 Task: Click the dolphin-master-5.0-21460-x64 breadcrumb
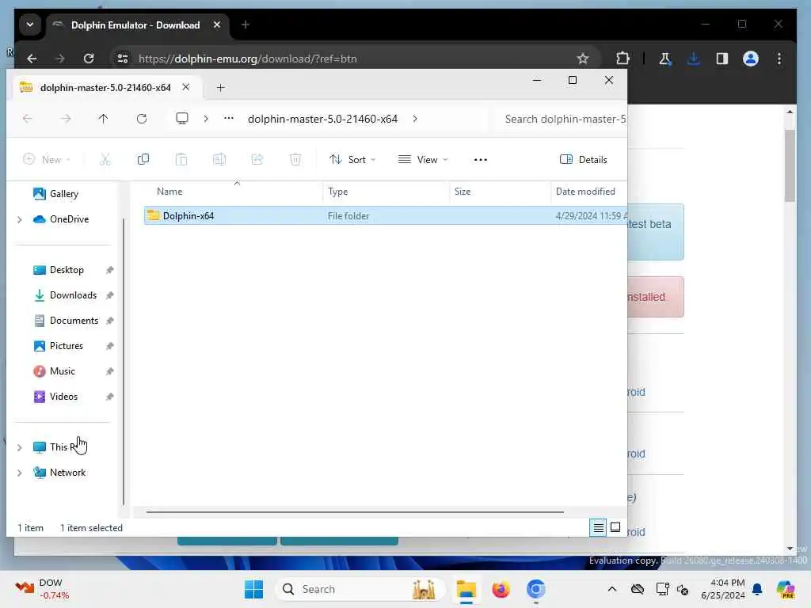pos(323,119)
